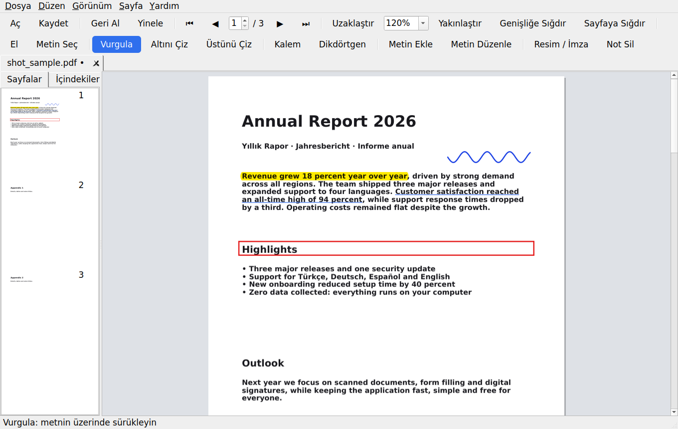Zoom out with Uzaklaştır

353,23
